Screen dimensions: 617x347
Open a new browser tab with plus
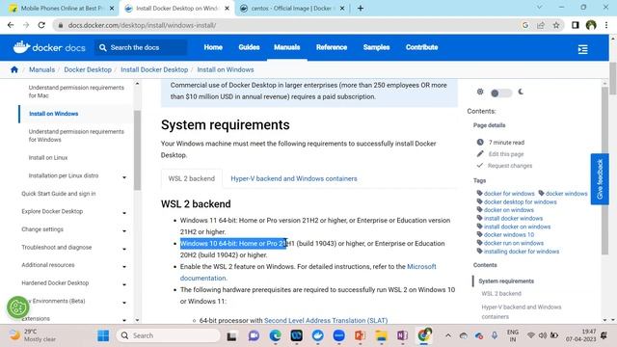pyautogui.click(x=361, y=9)
